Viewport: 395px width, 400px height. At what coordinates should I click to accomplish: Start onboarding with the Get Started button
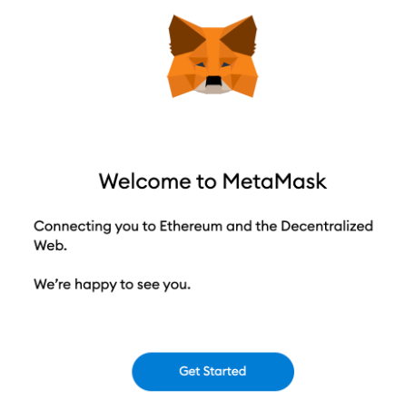212,371
